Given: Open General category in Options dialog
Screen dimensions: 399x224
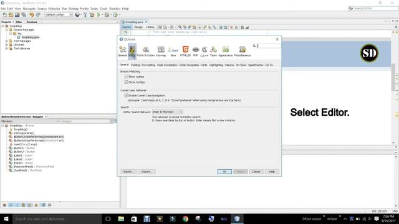Looking at the screenshot, I should click(x=122, y=51).
